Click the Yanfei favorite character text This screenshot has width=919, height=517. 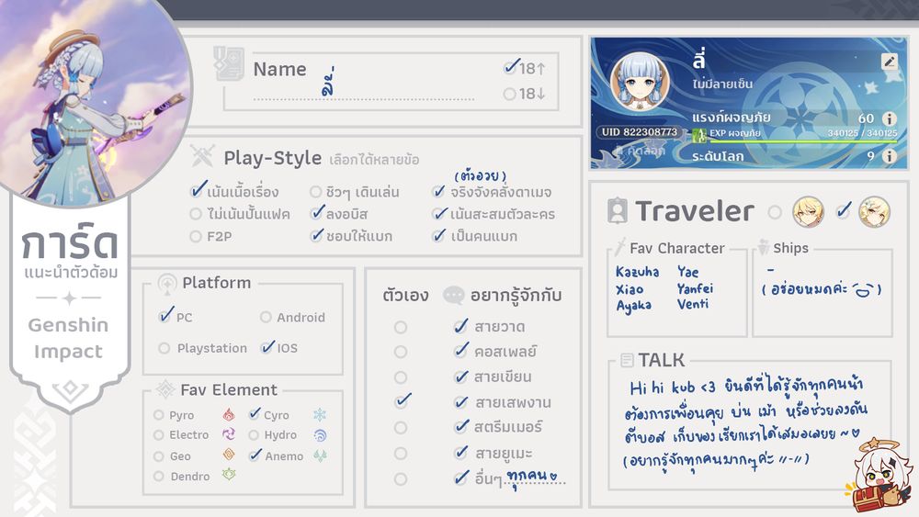(695, 288)
